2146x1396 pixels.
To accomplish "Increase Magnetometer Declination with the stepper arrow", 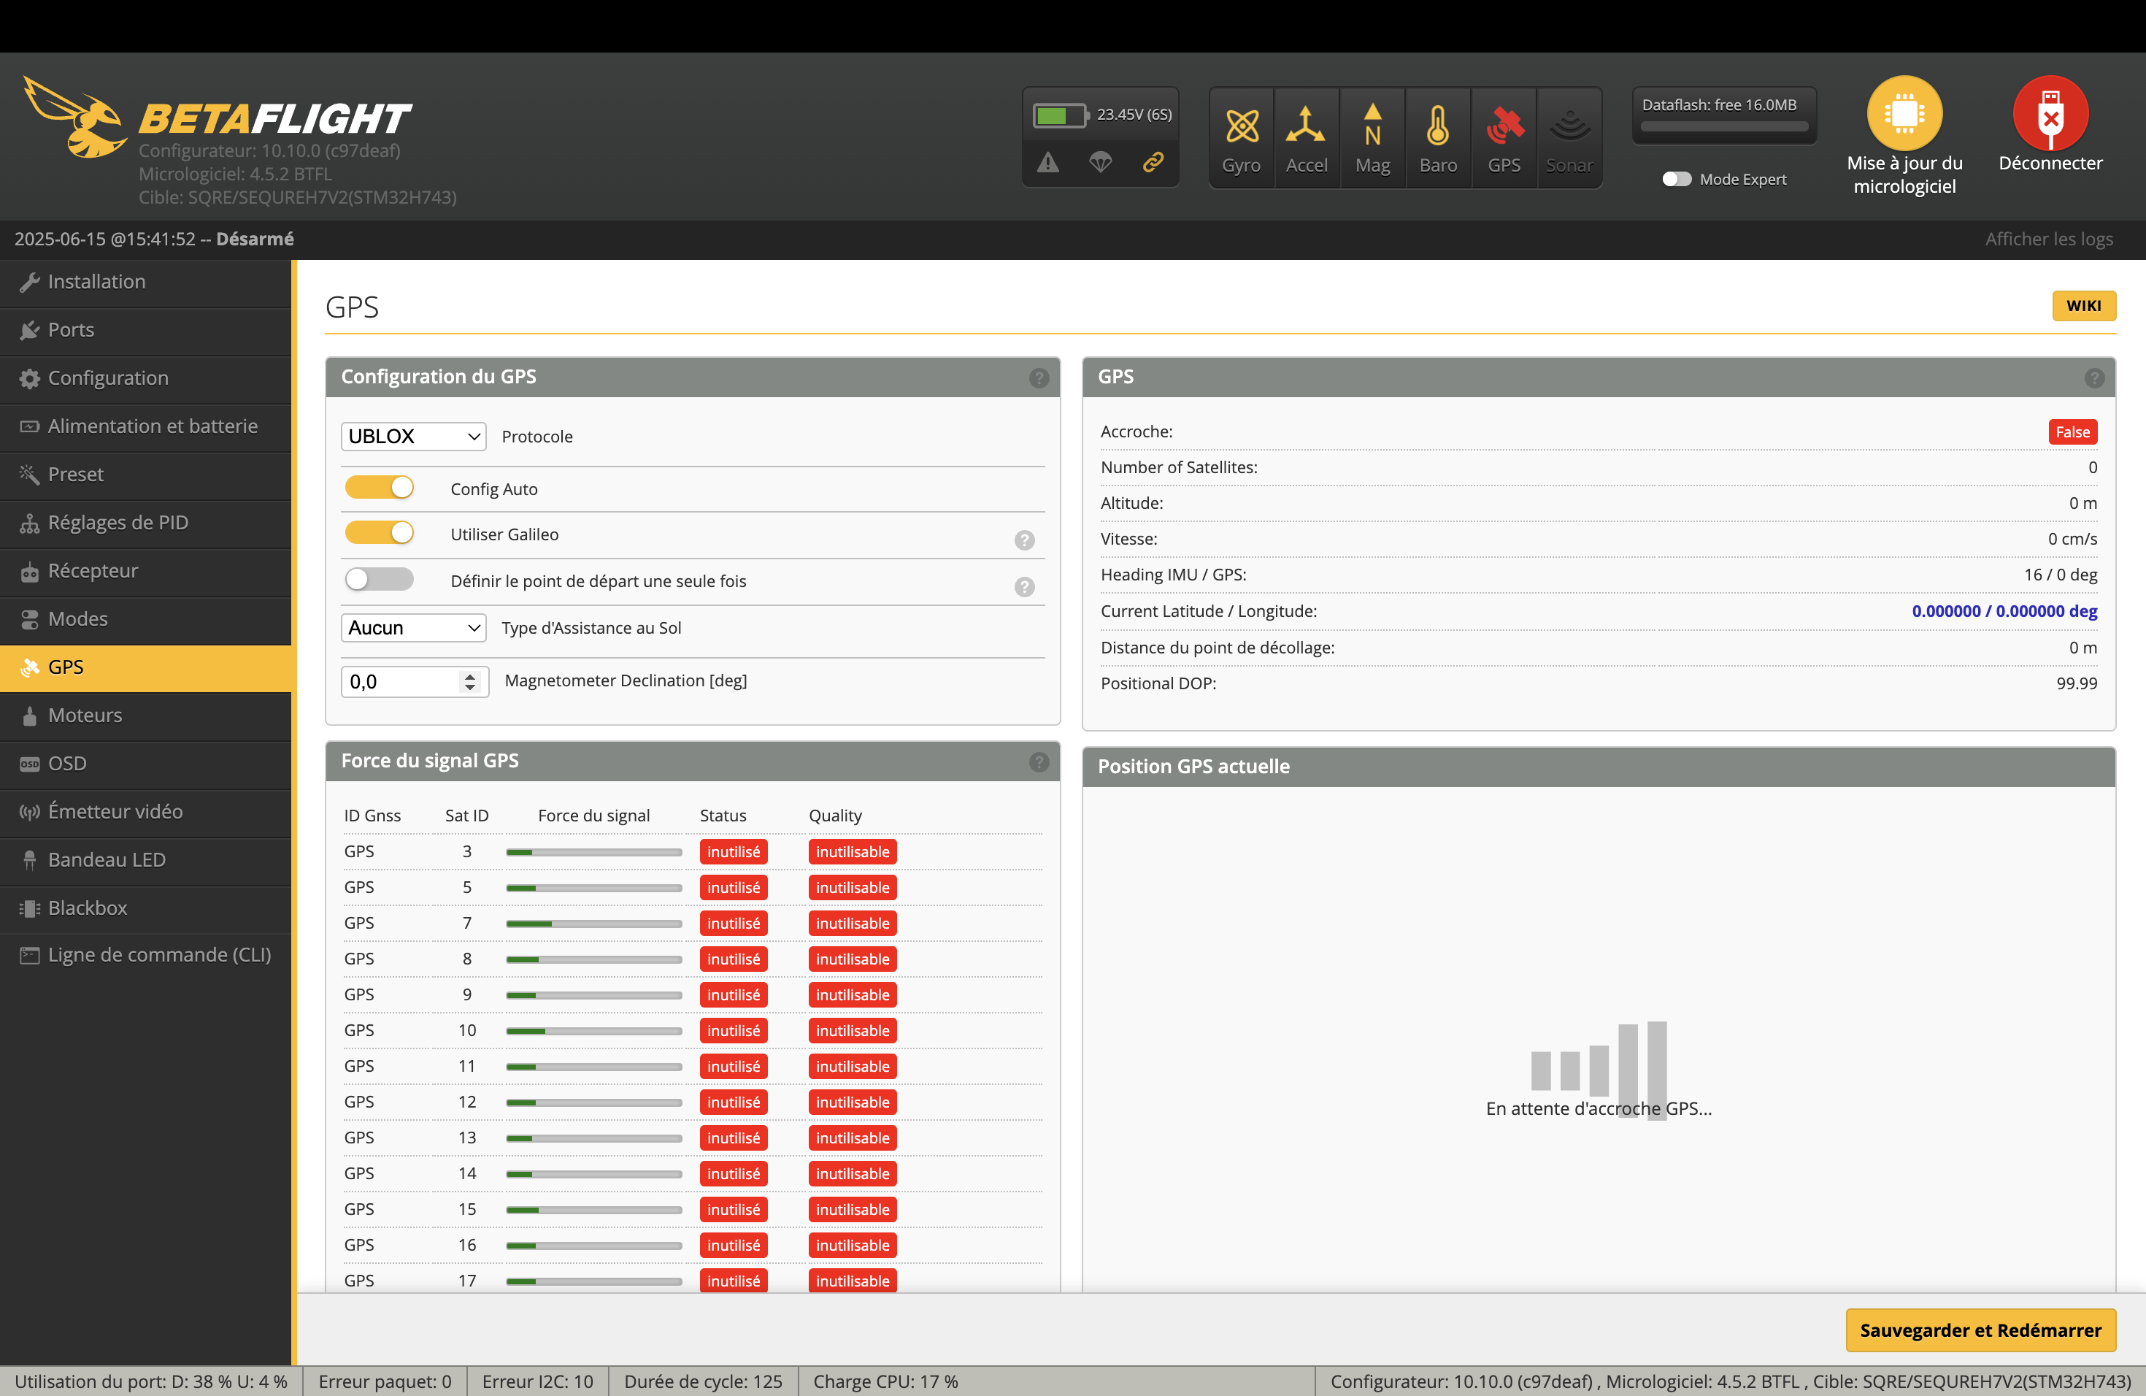I will click(x=470, y=675).
